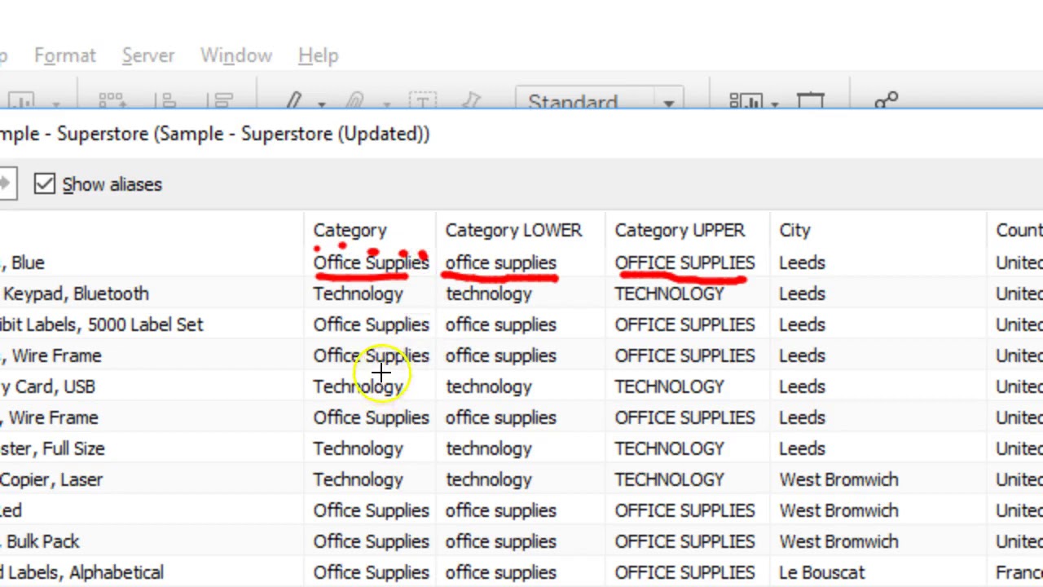Click the arrow button left of Show aliases
1043x587 pixels.
click(x=6, y=184)
